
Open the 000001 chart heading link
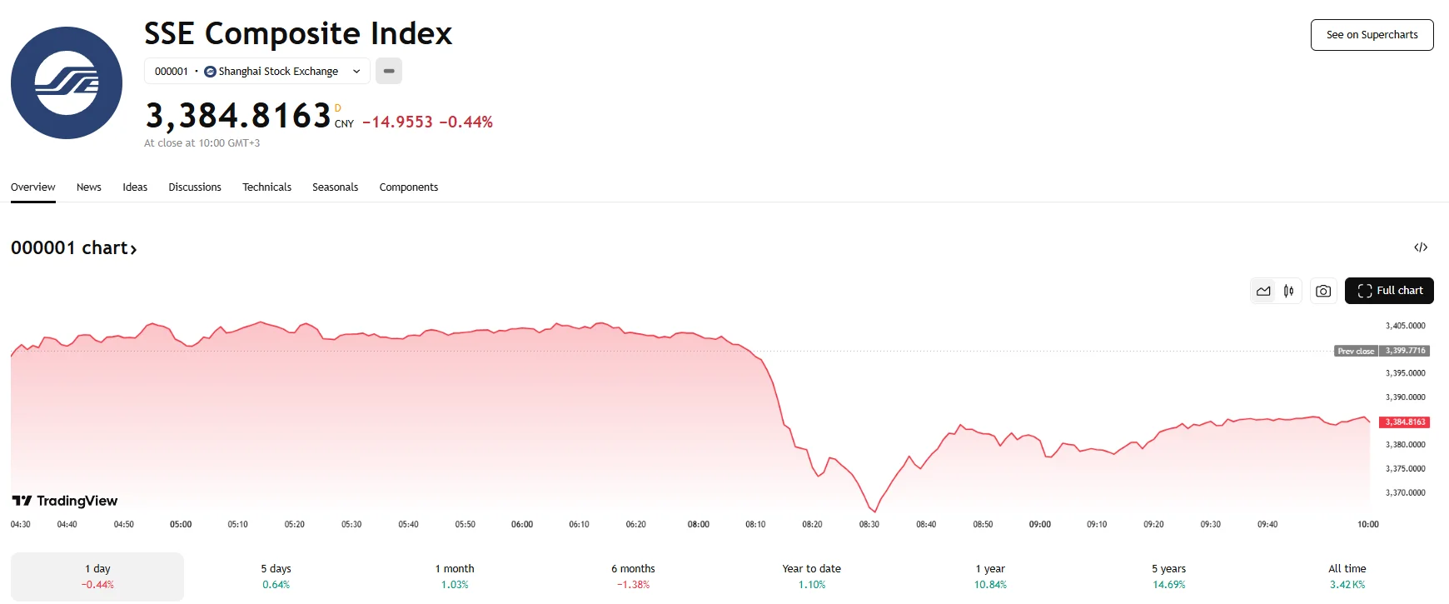coord(74,248)
